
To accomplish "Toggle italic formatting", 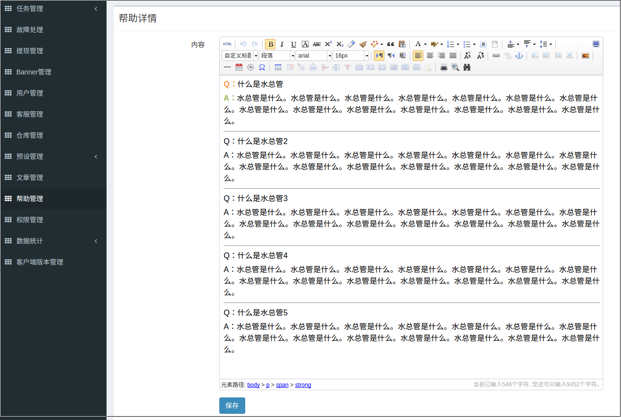I will 282,44.
